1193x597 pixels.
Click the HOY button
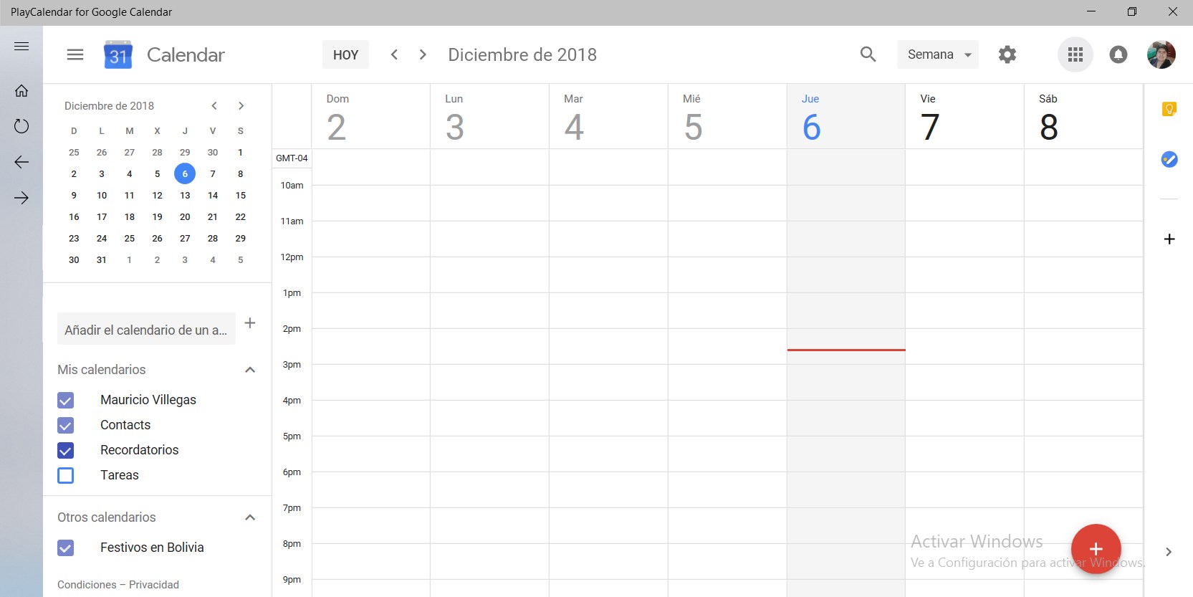(x=345, y=54)
